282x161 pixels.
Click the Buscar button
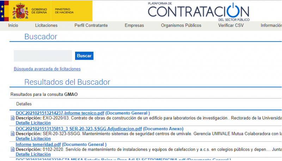click(x=84, y=56)
